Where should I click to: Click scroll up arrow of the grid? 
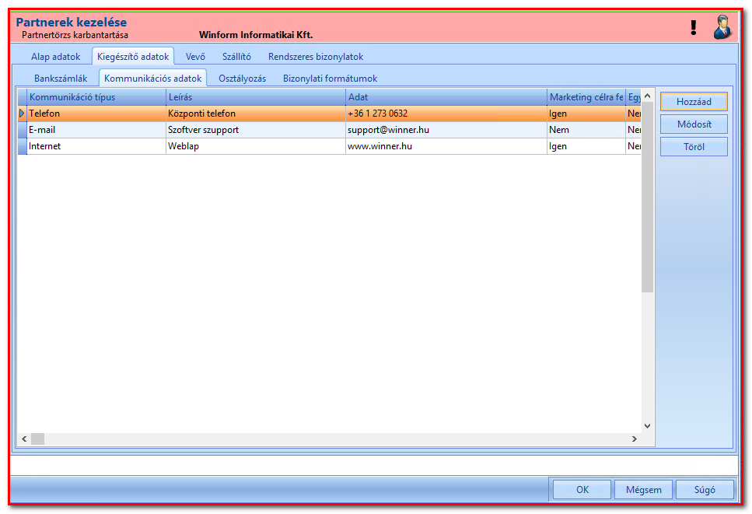coord(648,96)
